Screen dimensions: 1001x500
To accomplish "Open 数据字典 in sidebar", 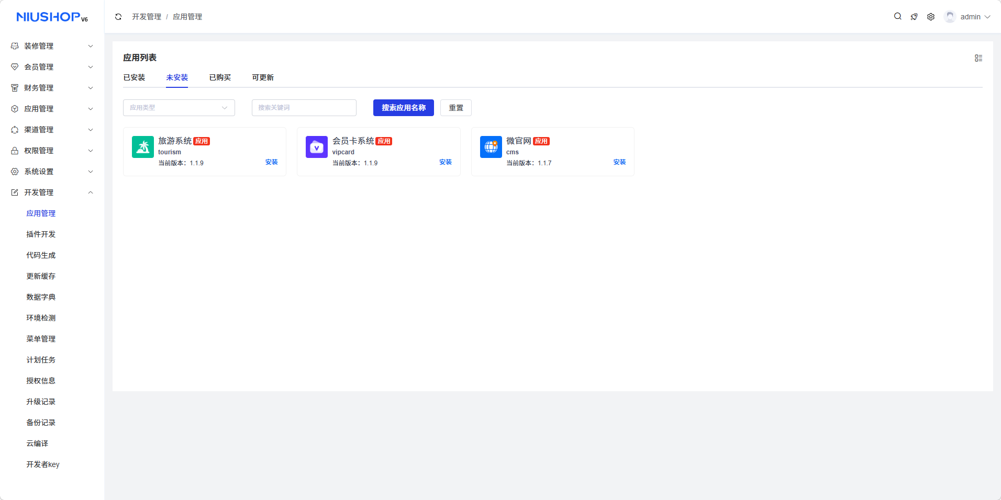I will tap(41, 297).
